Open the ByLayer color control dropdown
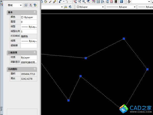This screenshot has width=153, height=115. point(90,7)
